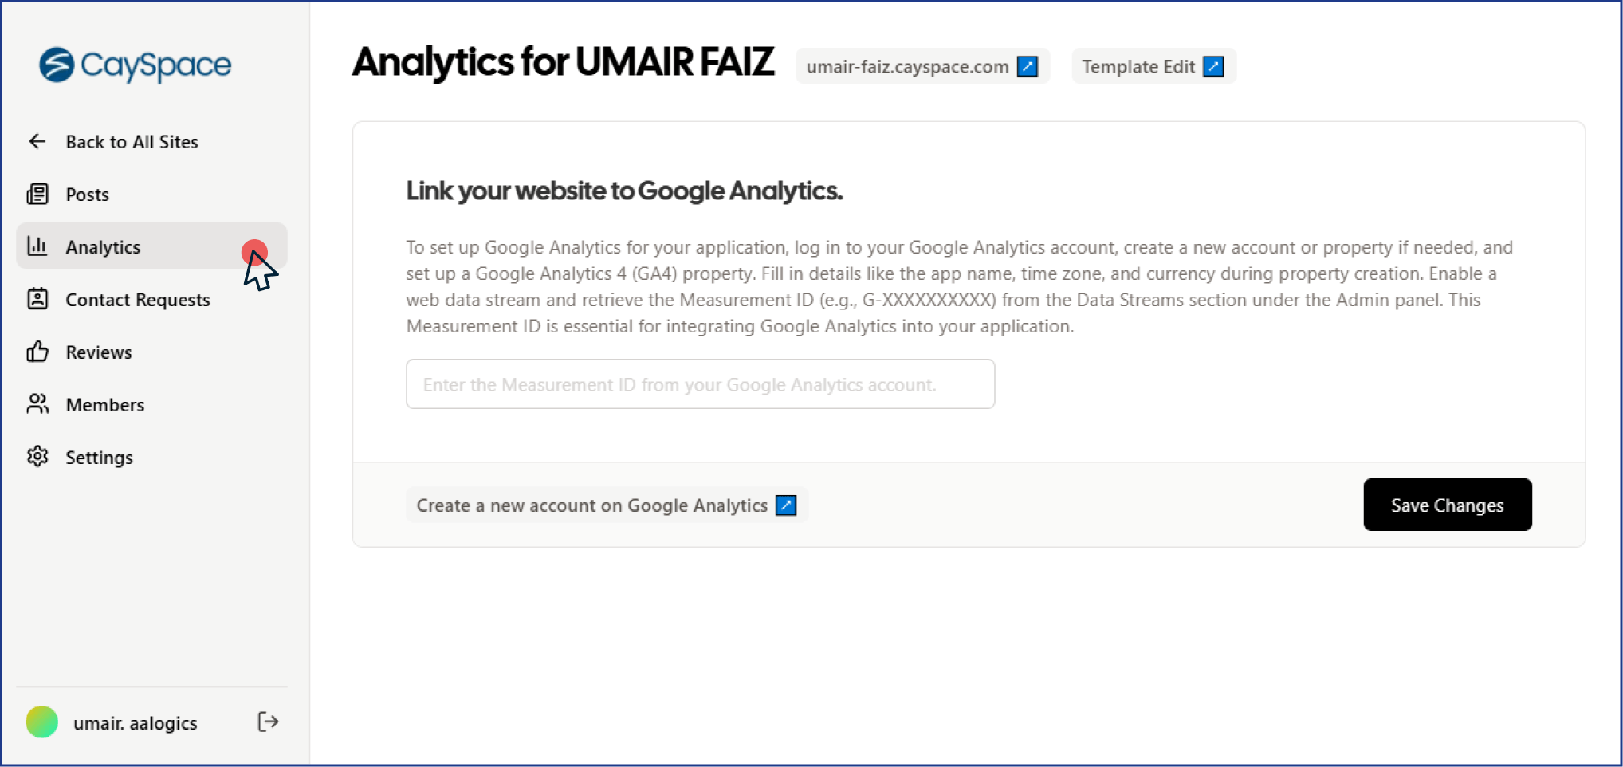Click the umair.aalogics profile avatar
The height and width of the screenshot is (767, 1623).
point(42,722)
